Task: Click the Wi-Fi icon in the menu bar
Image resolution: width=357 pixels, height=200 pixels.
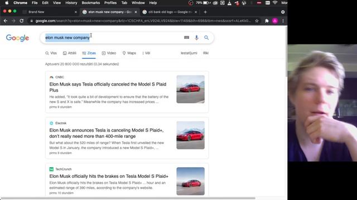Action: point(275,3)
